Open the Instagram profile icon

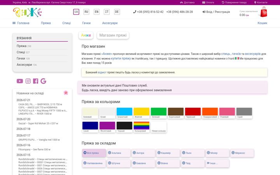coord(28,81)
